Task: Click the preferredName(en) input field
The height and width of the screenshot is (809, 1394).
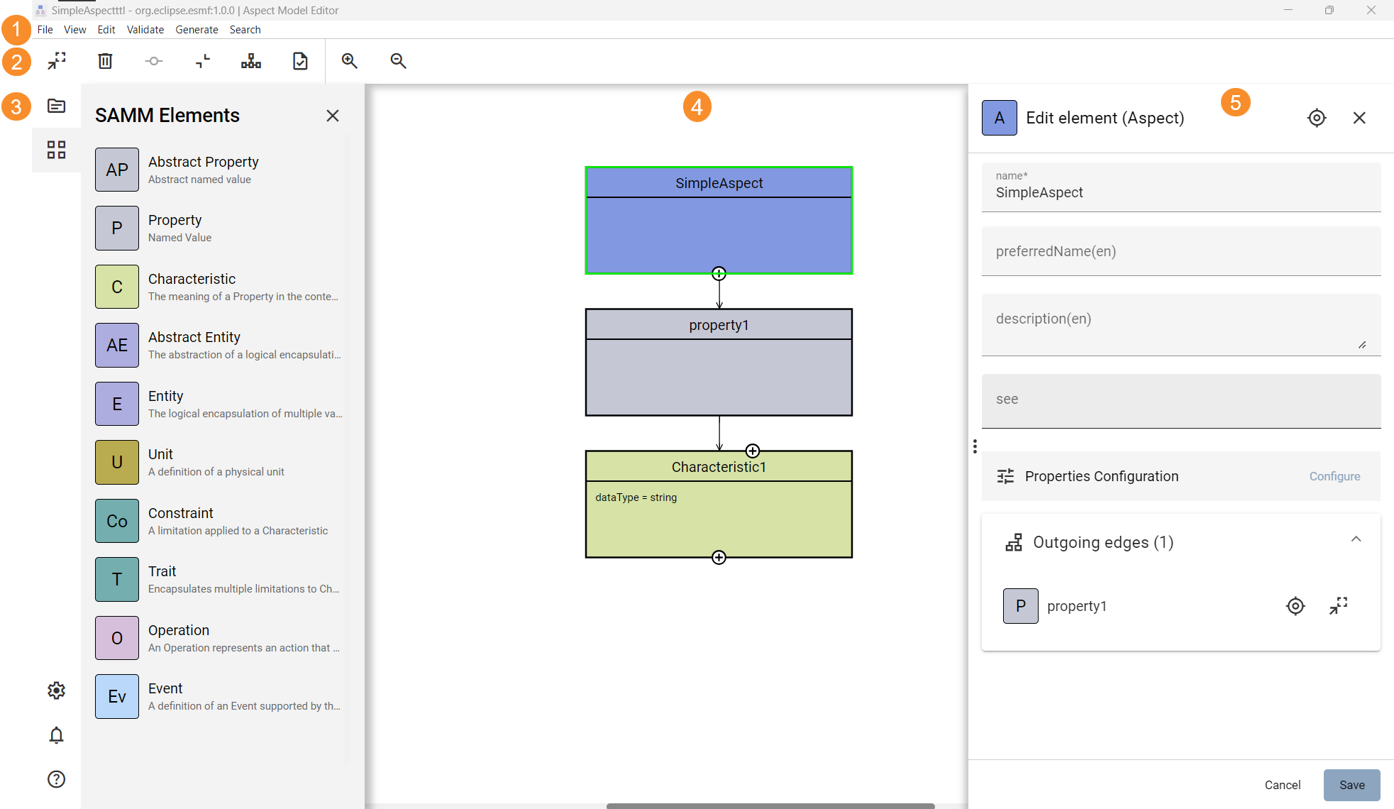Action: [x=1180, y=251]
